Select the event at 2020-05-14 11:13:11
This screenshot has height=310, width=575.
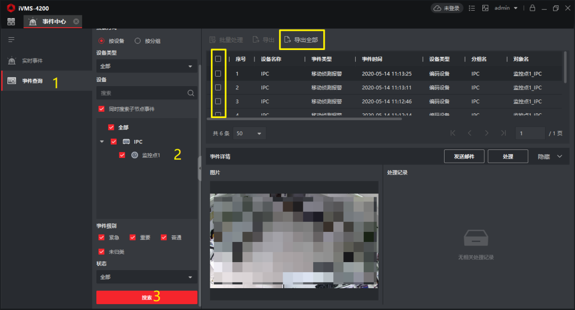[x=387, y=88]
